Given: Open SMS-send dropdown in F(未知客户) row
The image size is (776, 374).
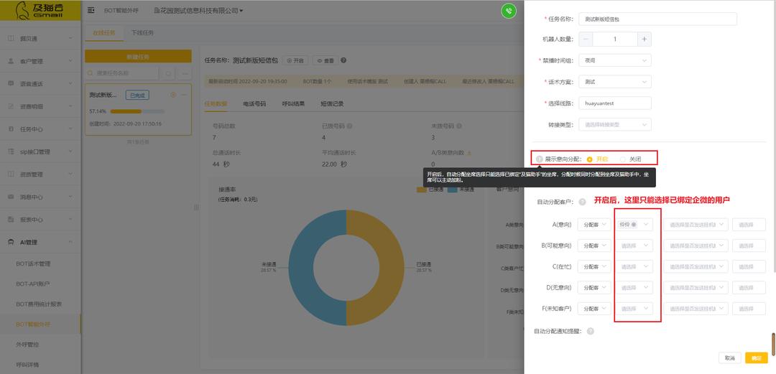Looking at the screenshot, I should 696,309.
